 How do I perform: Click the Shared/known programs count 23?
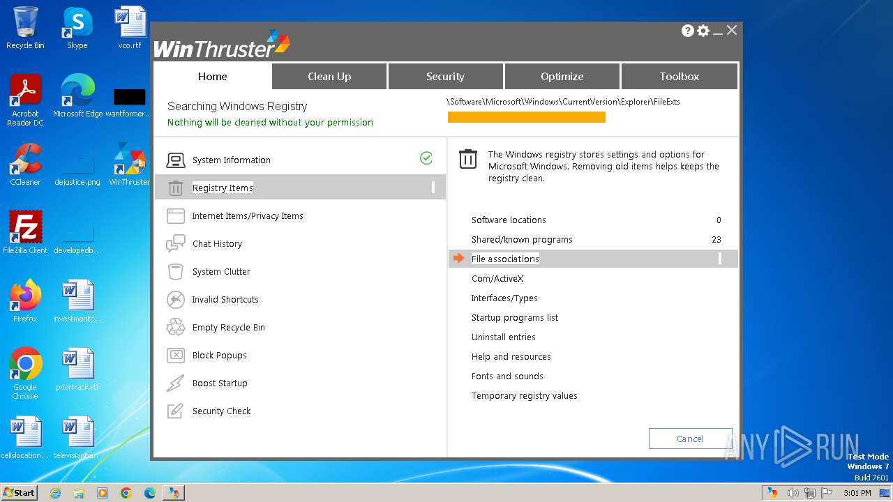pyautogui.click(x=716, y=239)
